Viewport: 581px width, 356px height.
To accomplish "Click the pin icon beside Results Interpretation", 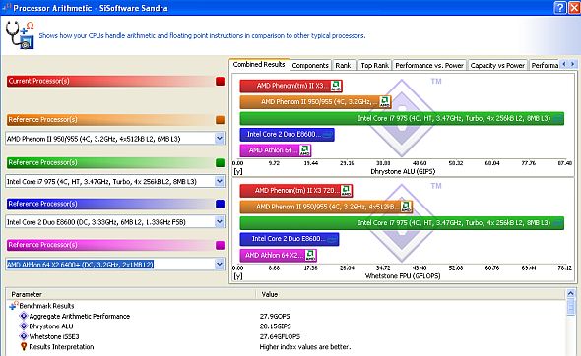I will click(24, 347).
